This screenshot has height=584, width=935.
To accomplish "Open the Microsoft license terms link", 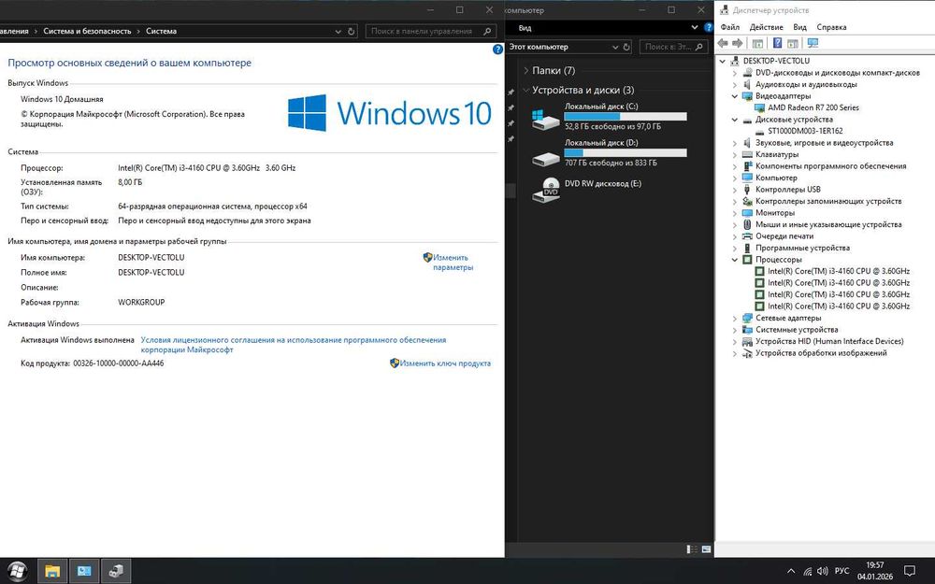I will [x=294, y=345].
